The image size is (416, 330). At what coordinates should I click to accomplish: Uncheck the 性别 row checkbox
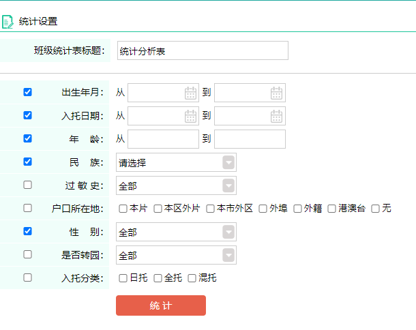click(x=27, y=231)
